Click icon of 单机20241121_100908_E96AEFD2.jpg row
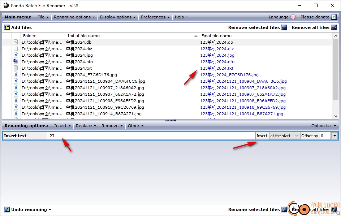The image size is (341, 216). click(16, 101)
